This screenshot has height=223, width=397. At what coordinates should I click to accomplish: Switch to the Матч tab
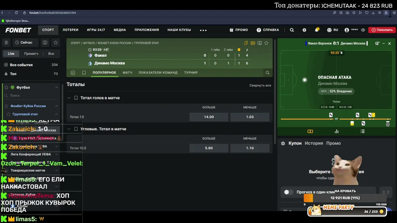click(x=127, y=72)
